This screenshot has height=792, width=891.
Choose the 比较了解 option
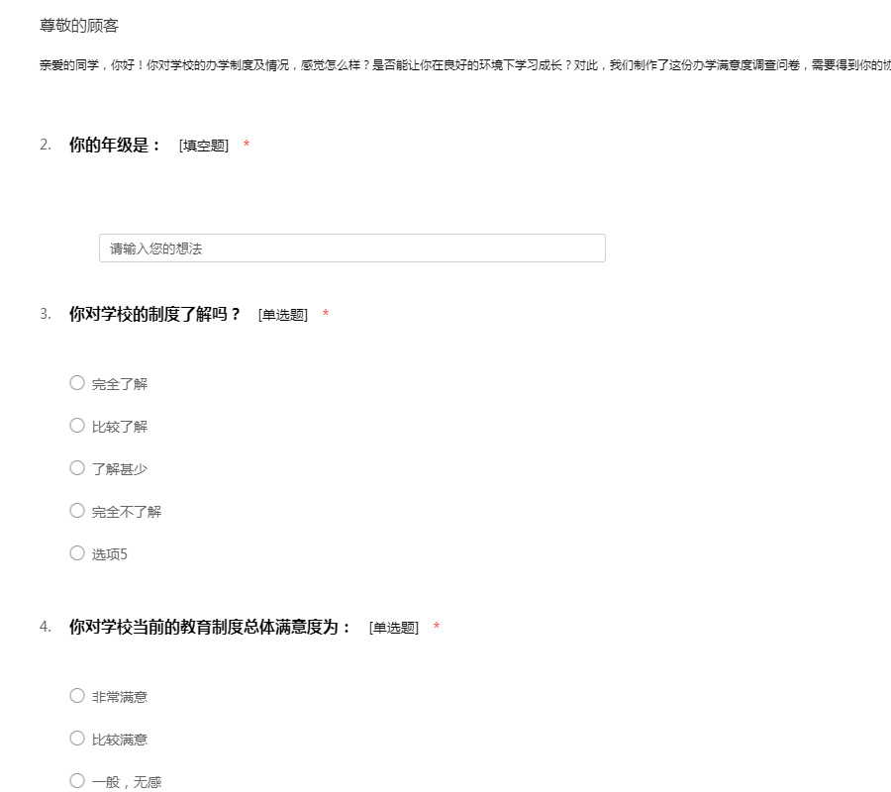coord(77,426)
